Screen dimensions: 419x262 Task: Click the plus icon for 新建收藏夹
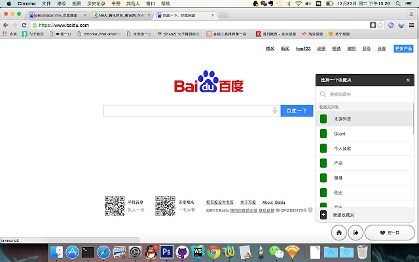[323, 215]
